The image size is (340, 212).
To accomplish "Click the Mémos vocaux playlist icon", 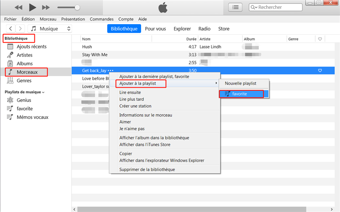I will [10, 117].
